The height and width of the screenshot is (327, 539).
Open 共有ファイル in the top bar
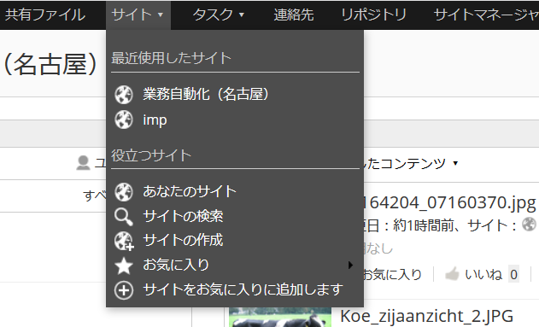pos(45,15)
